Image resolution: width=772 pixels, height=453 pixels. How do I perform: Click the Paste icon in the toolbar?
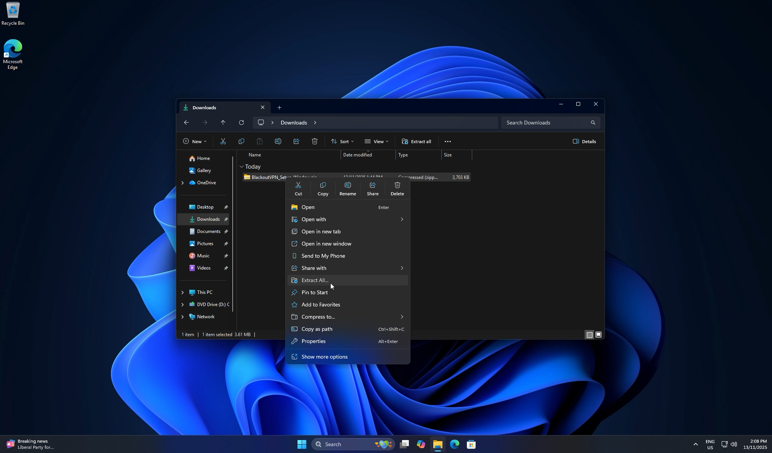pos(260,141)
